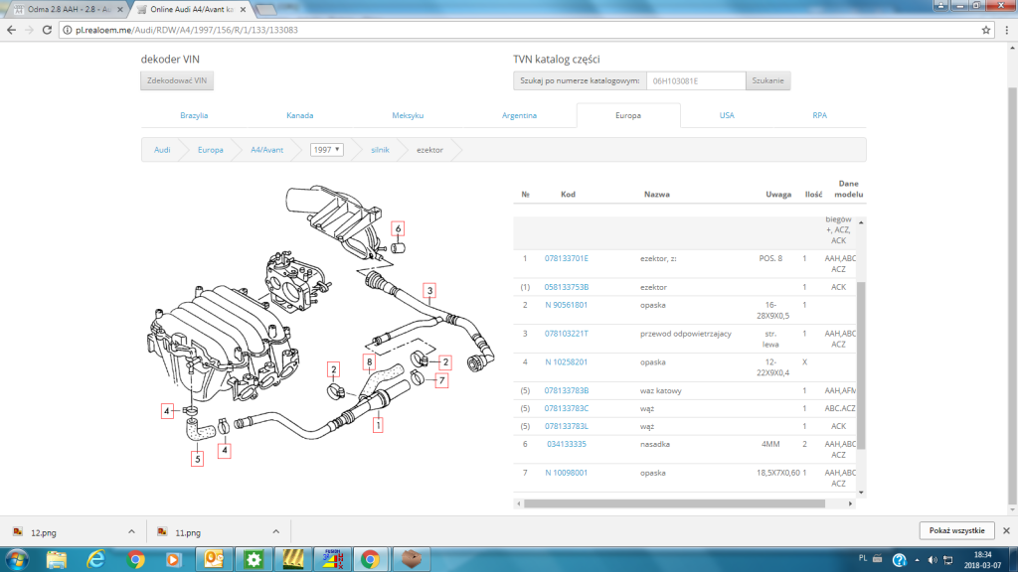
Task: Open the green gear taskbar application
Action: pos(254,559)
